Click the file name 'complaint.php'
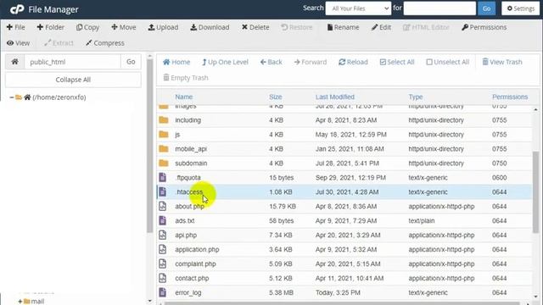Image resolution: width=543 pixels, height=305 pixels. coord(195,263)
